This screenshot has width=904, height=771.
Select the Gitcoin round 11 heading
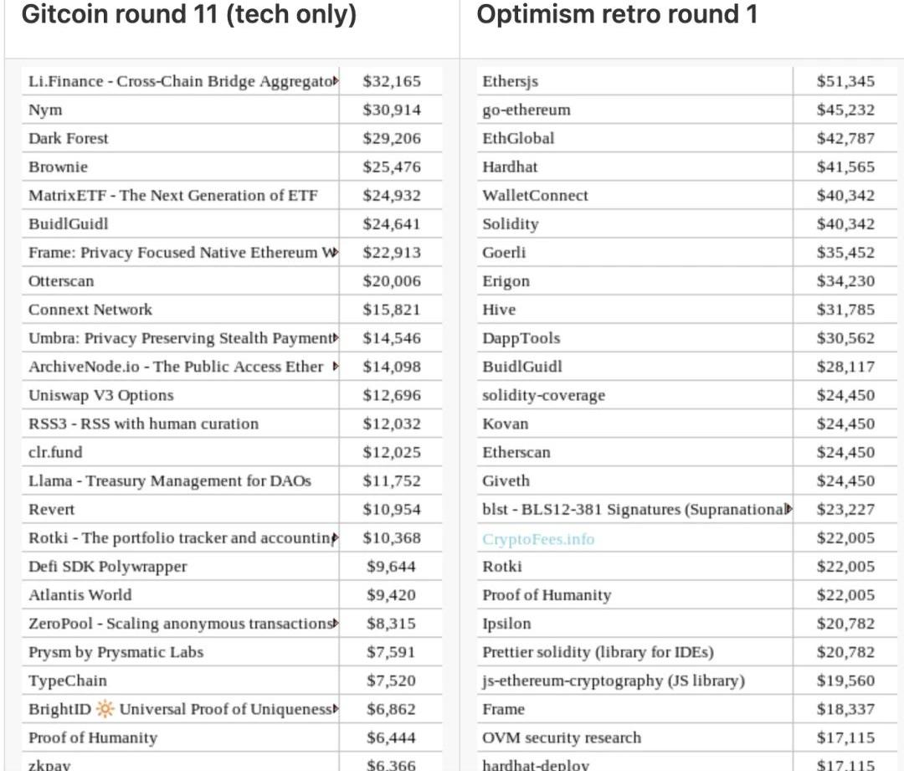(x=188, y=14)
